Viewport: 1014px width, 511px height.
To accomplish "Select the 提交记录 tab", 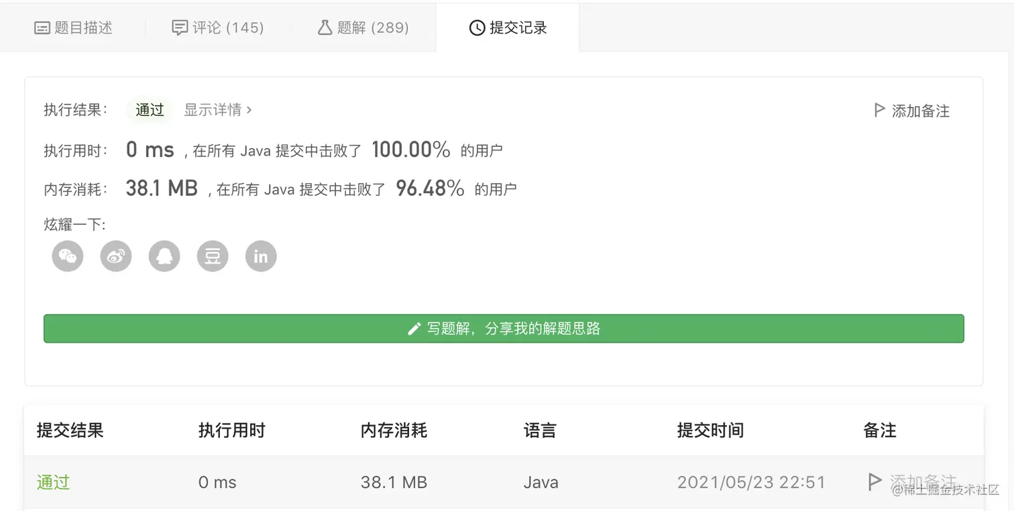I will (x=508, y=27).
